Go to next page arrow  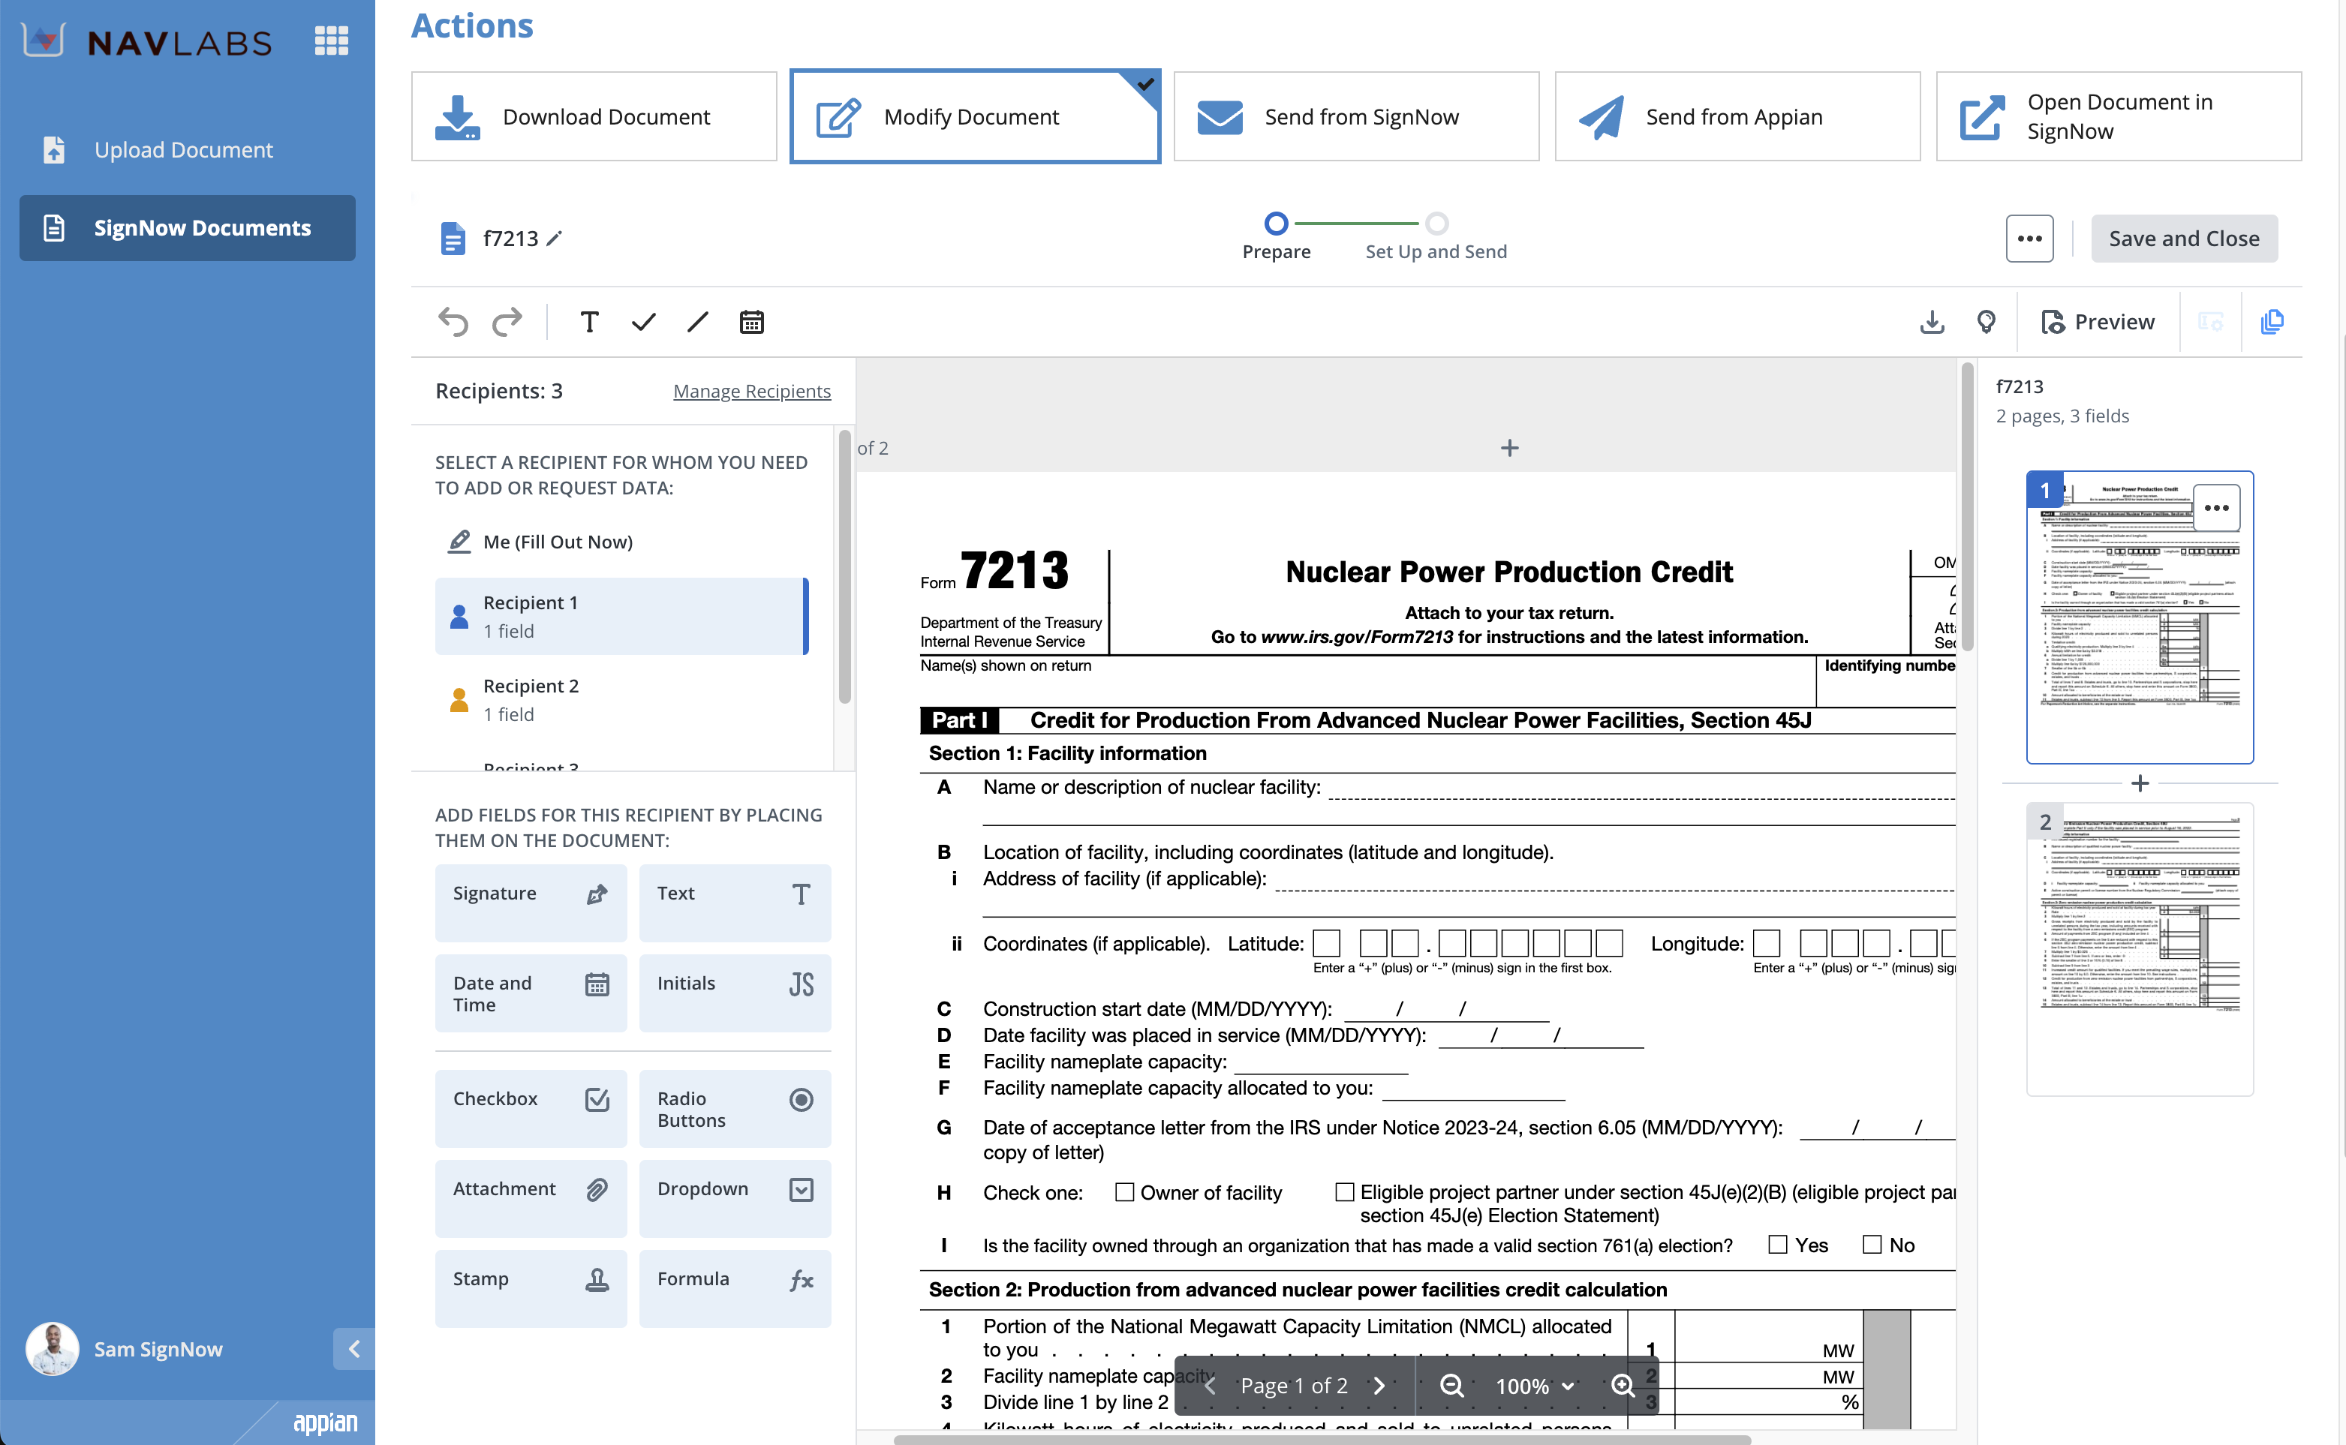point(1379,1385)
